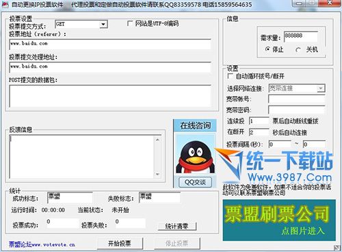342x252 pixels.
Task: Click the 投票失败 count field
Action: [x=130, y=223]
